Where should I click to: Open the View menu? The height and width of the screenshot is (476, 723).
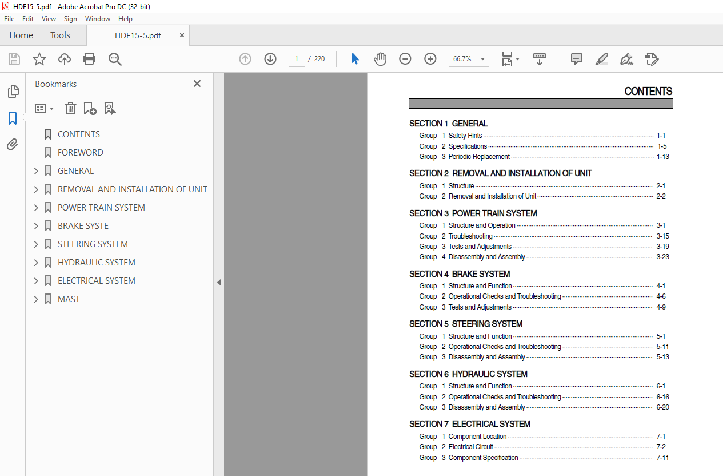tap(49, 19)
